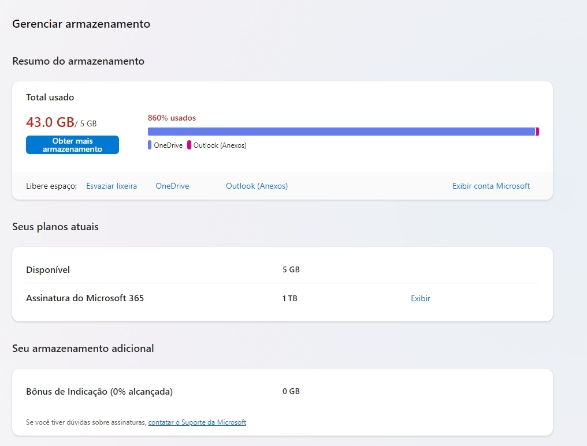
Task: Click the Assinatura do Microsoft 365 label
Action: [x=85, y=298]
